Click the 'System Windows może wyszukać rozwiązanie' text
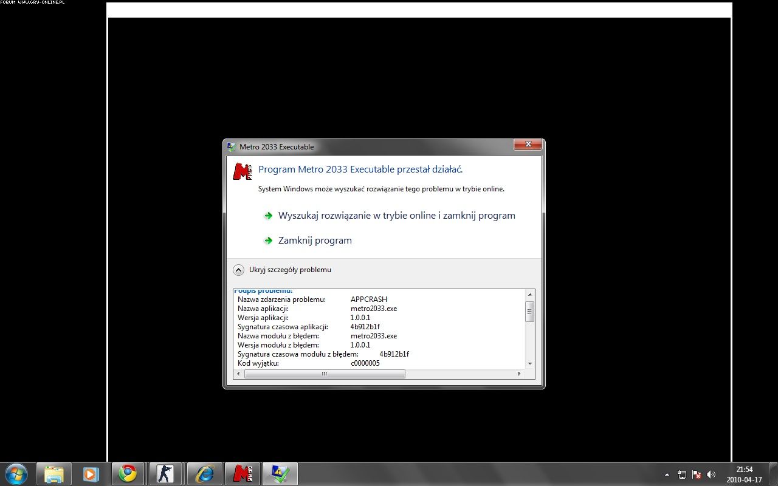Viewport: 778px width, 486px height. (381, 189)
